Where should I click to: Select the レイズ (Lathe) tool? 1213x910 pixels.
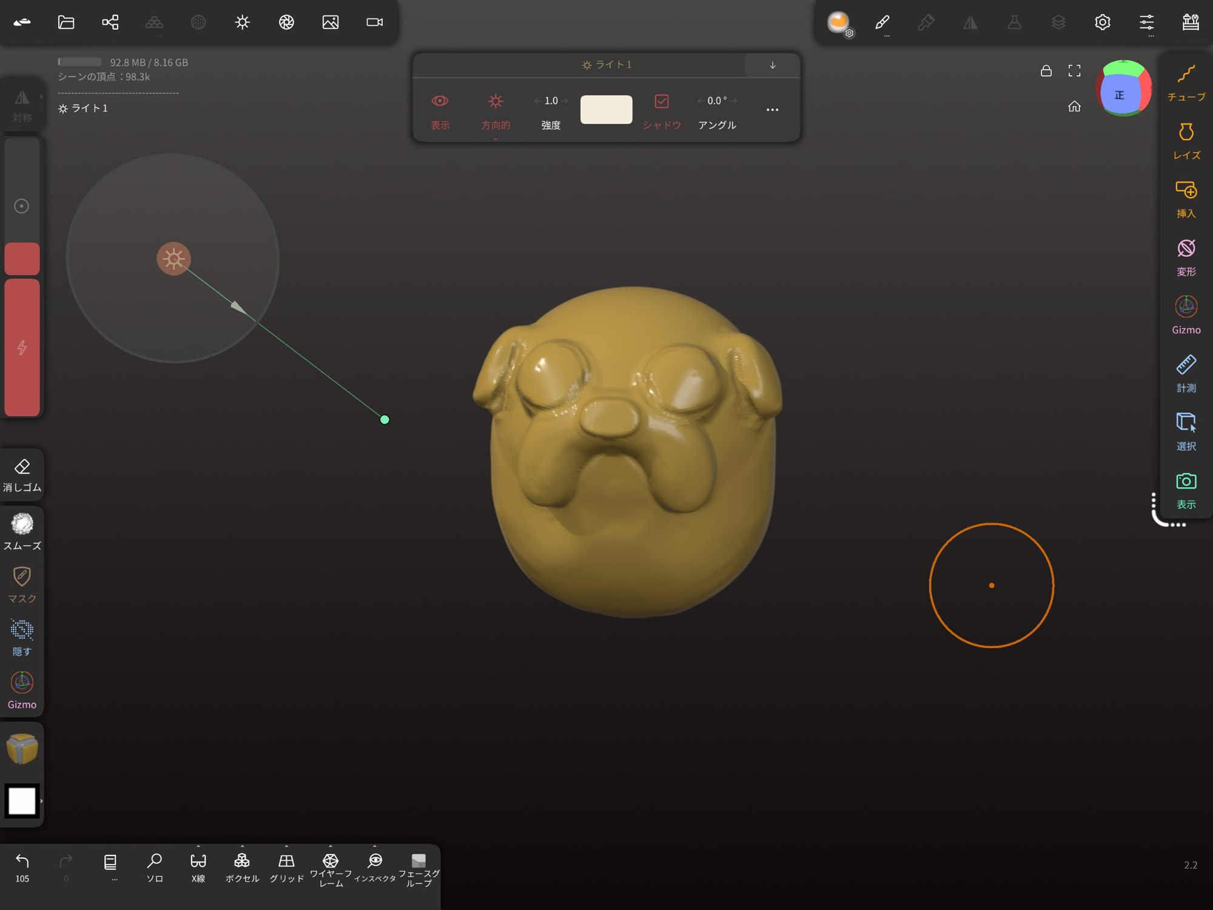pyautogui.click(x=1186, y=141)
